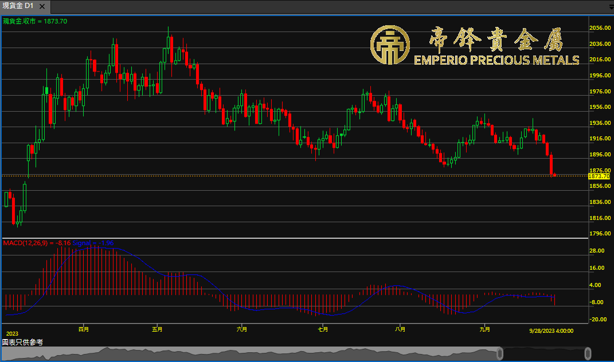The height and width of the screenshot is (362, 614).
Task: Click the 圖表只供參考 disclaimer text
Action: click(x=22, y=342)
